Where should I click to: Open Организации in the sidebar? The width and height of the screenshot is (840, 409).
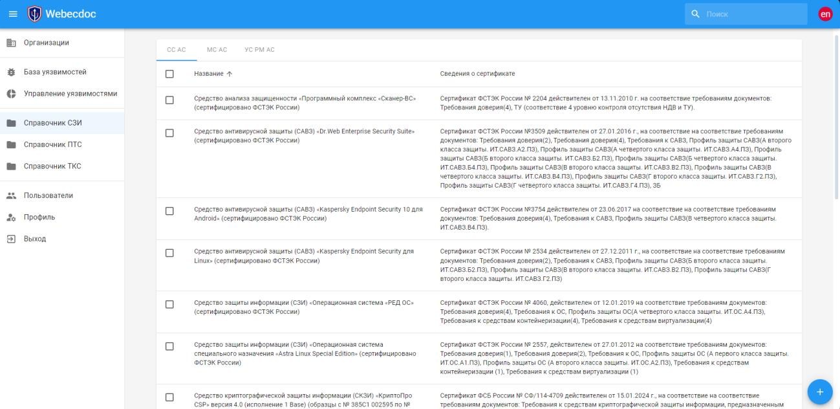(x=62, y=43)
